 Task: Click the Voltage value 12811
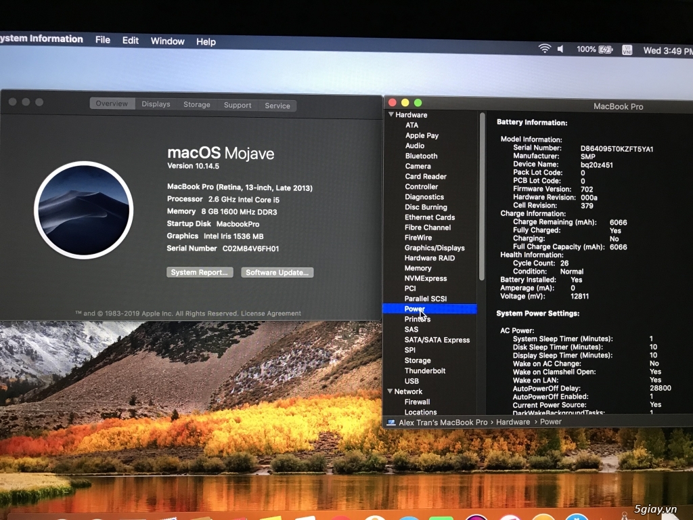pyautogui.click(x=579, y=297)
